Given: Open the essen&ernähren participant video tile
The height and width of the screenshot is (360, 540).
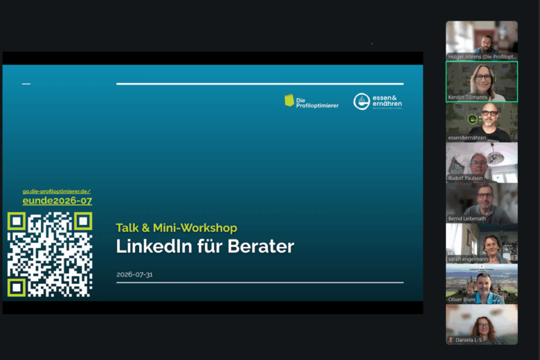Looking at the screenshot, I should tap(481, 122).
